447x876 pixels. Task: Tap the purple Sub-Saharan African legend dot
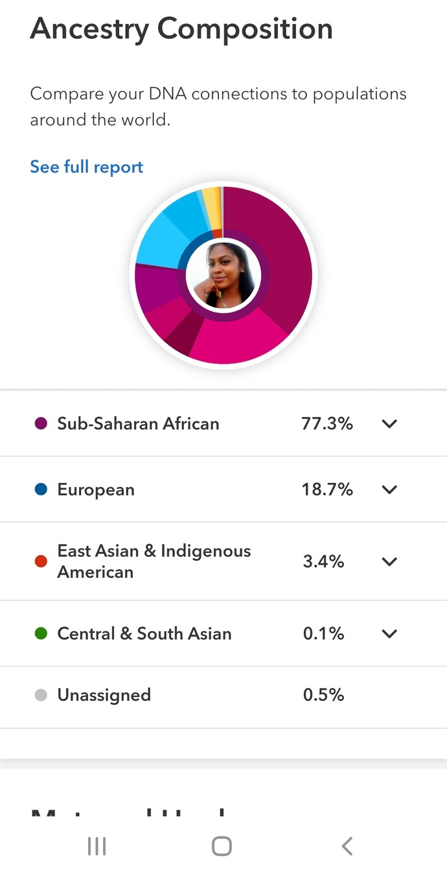click(x=41, y=423)
